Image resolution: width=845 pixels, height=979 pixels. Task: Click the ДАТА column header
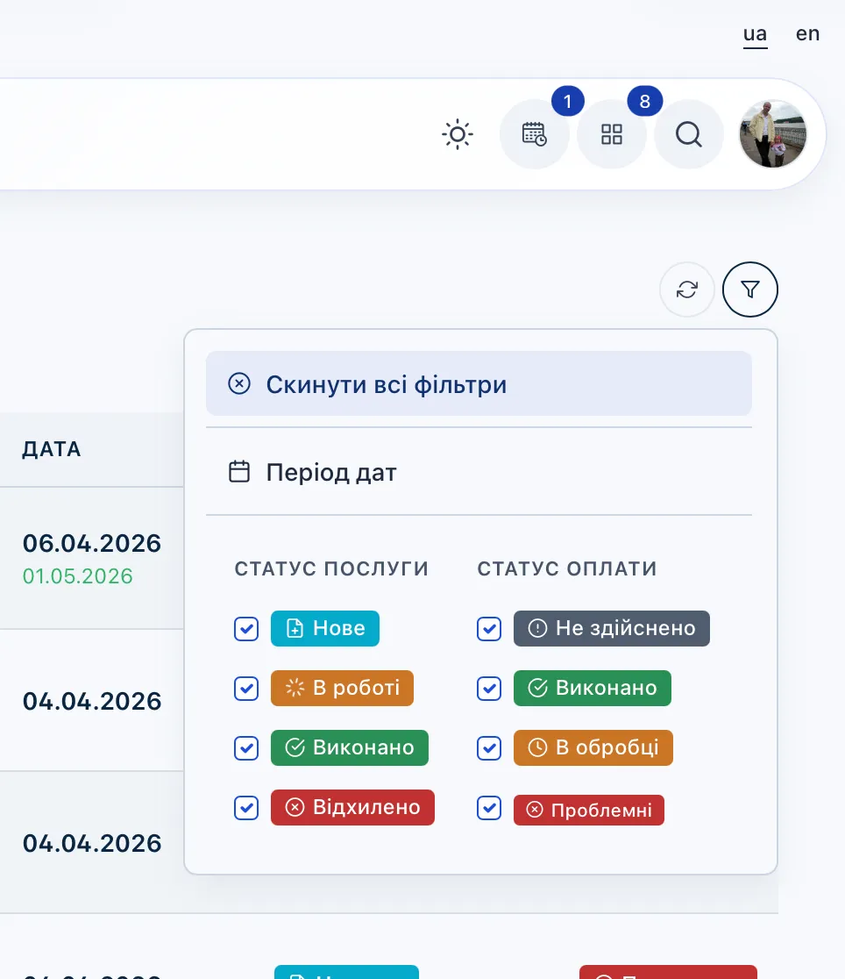[x=52, y=450]
